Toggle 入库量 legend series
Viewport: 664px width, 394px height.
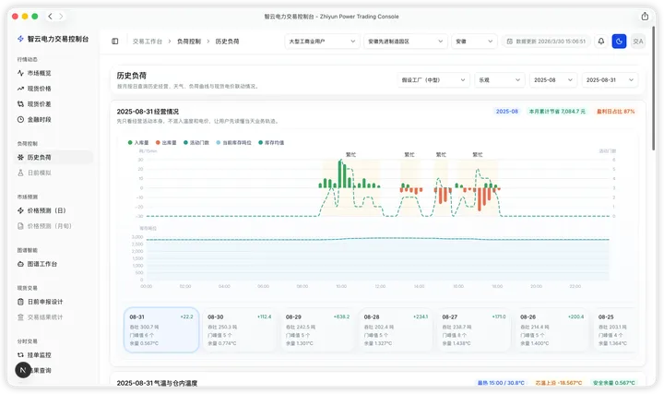coord(138,143)
